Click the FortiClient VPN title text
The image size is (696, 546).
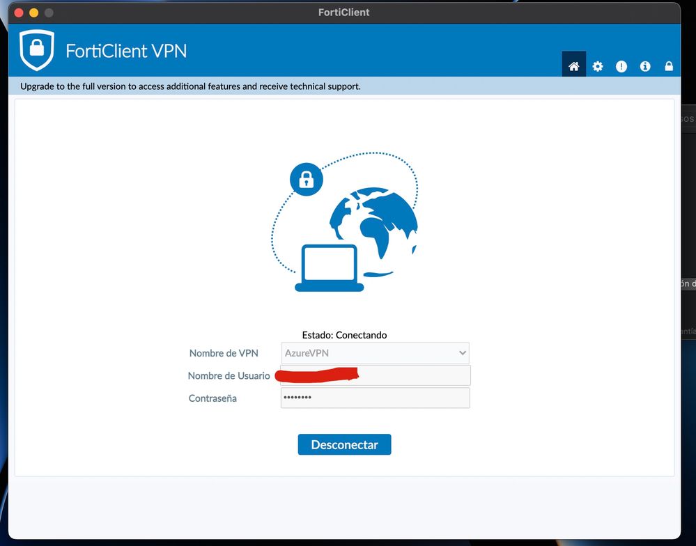point(126,51)
